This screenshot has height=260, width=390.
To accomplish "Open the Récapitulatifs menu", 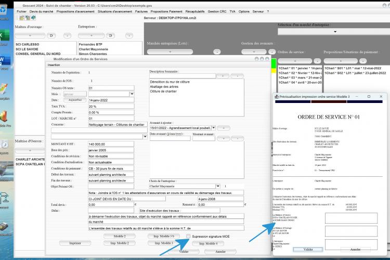I will [x=195, y=11].
